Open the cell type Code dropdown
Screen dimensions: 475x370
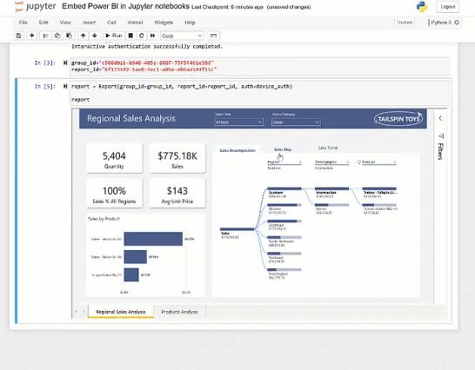182,36
